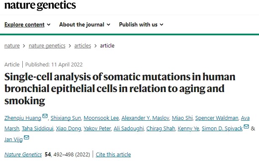Click the nature genetics logo
This screenshot has height=161, width=259.
click(x=40, y=5)
